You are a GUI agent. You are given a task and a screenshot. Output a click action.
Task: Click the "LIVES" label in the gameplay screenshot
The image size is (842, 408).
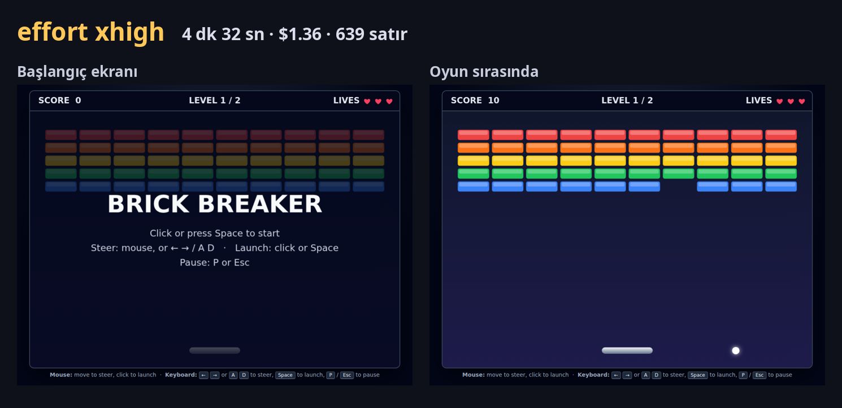(759, 101)
